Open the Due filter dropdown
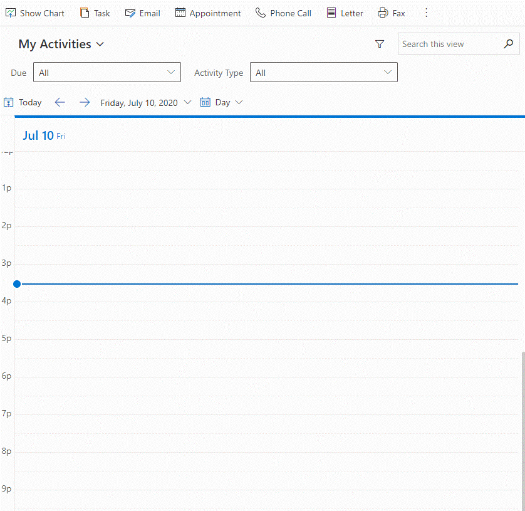 click(107, 73)
